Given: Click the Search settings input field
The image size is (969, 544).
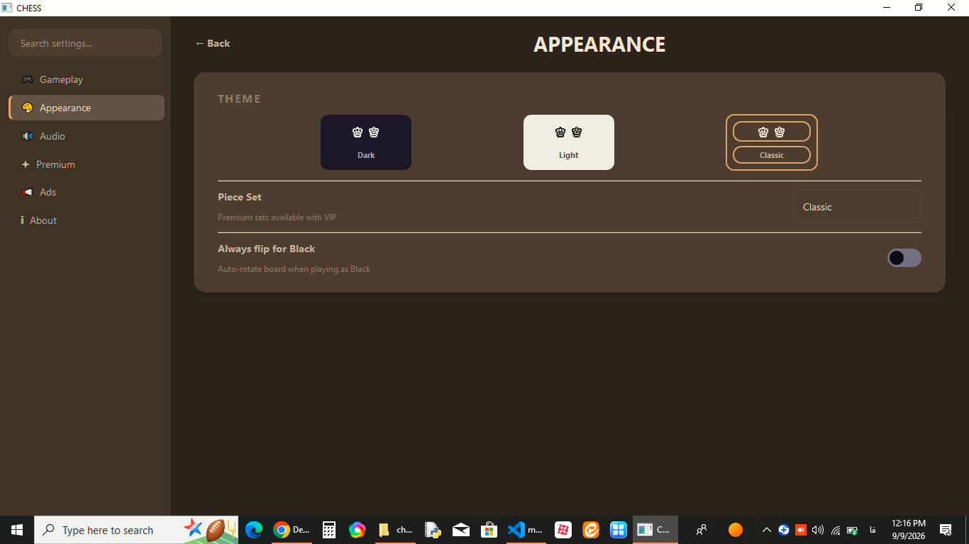Looking at the screenshot, I should point(85,43).
